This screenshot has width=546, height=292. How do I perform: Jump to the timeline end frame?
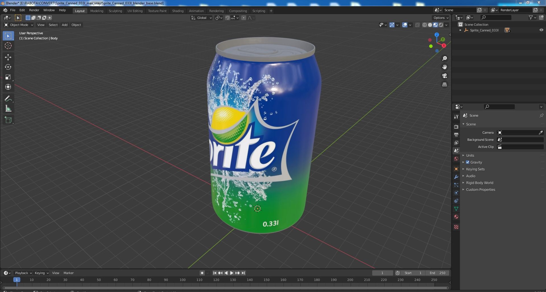243,273
